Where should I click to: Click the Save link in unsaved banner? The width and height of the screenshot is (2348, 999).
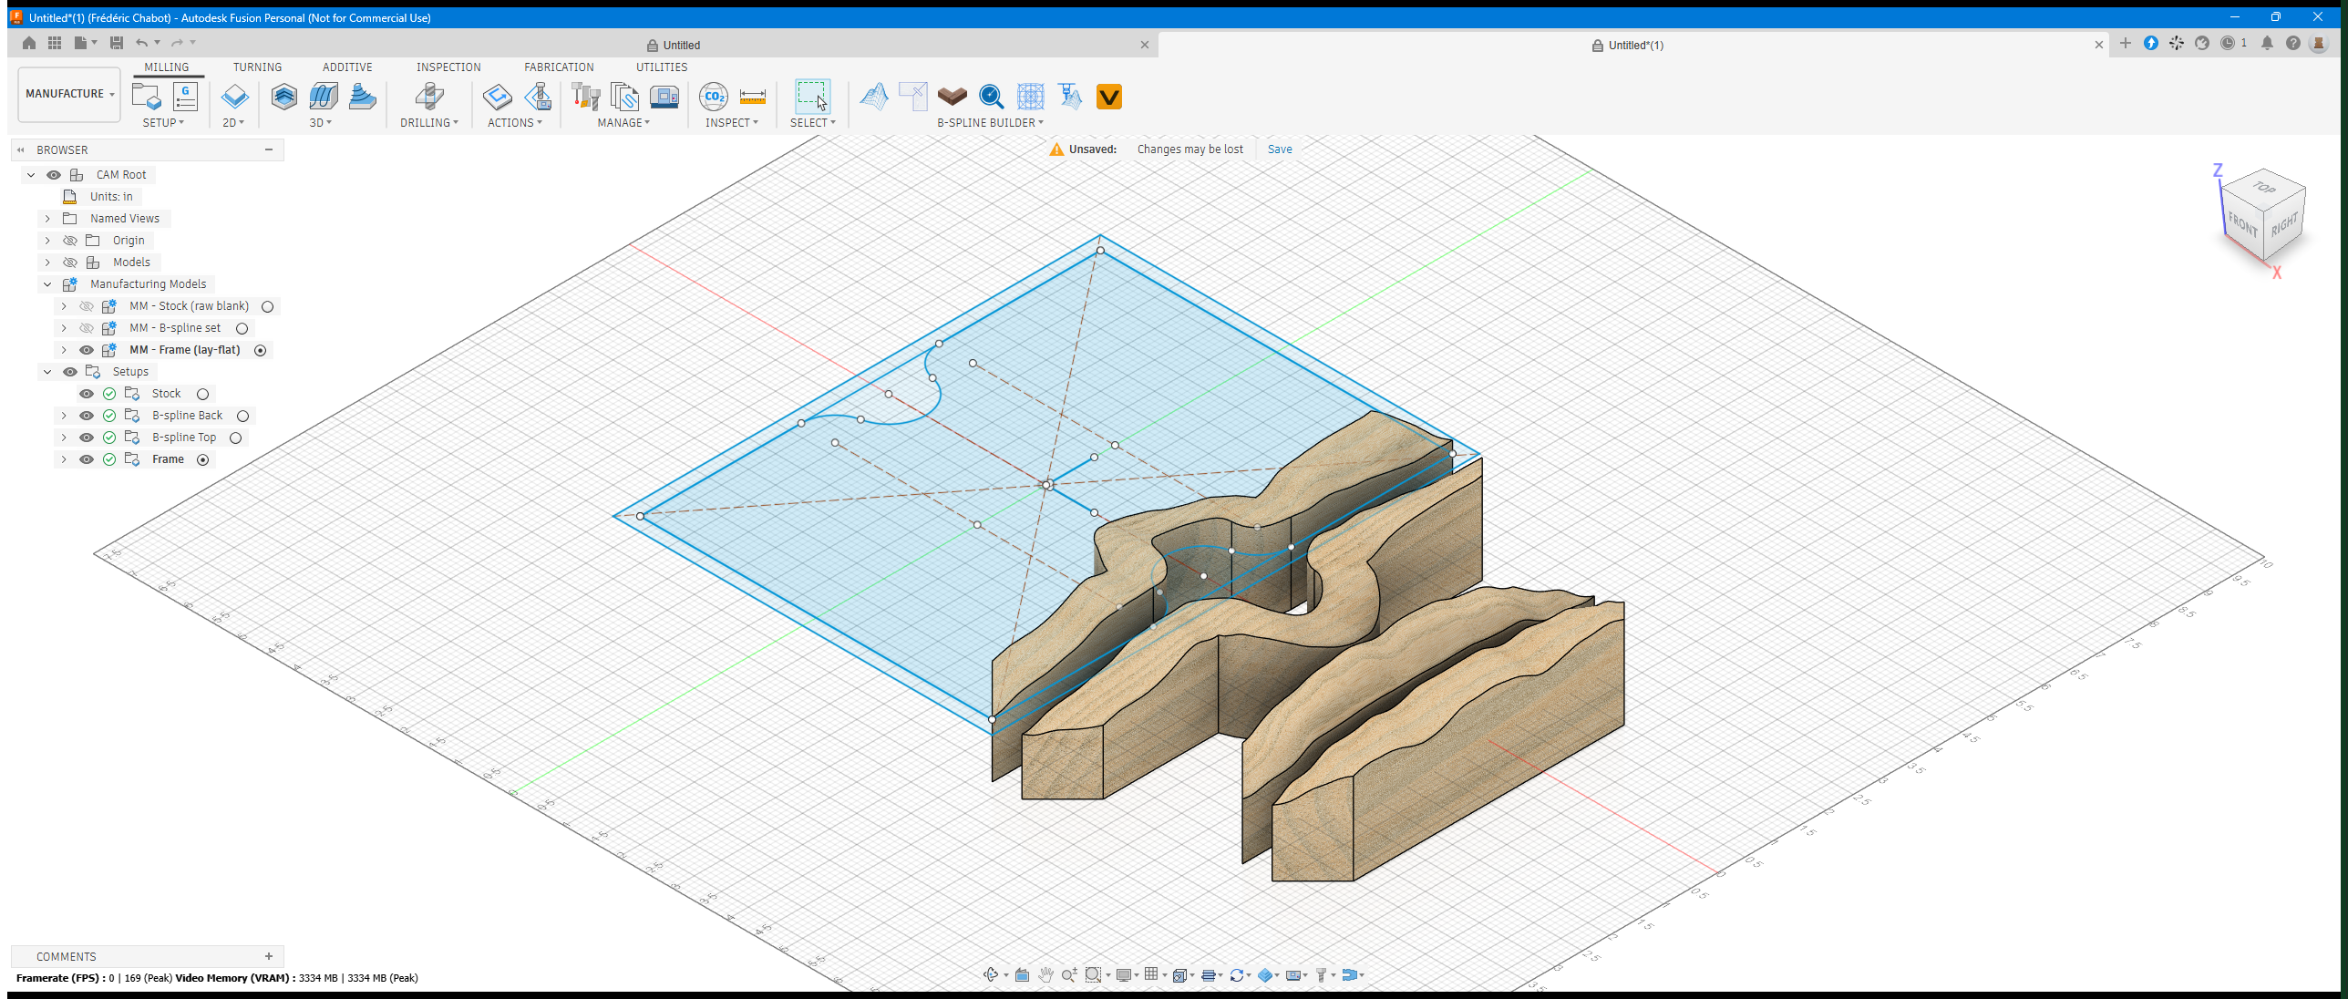pyautogui.click(x=1280, y=149)
